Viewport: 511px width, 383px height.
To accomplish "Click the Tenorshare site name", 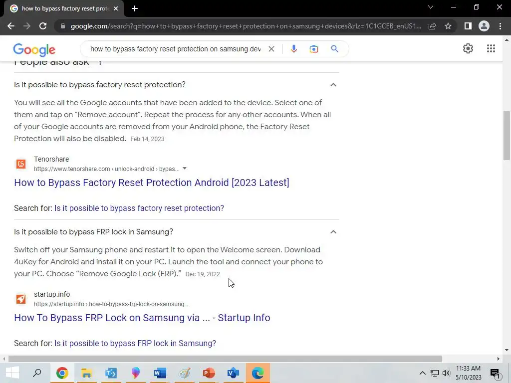I will [x=51, y=159].
